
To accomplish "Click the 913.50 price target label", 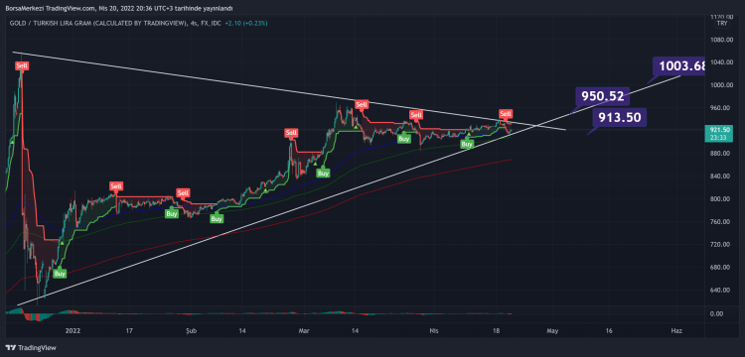I will pos(620,117).
